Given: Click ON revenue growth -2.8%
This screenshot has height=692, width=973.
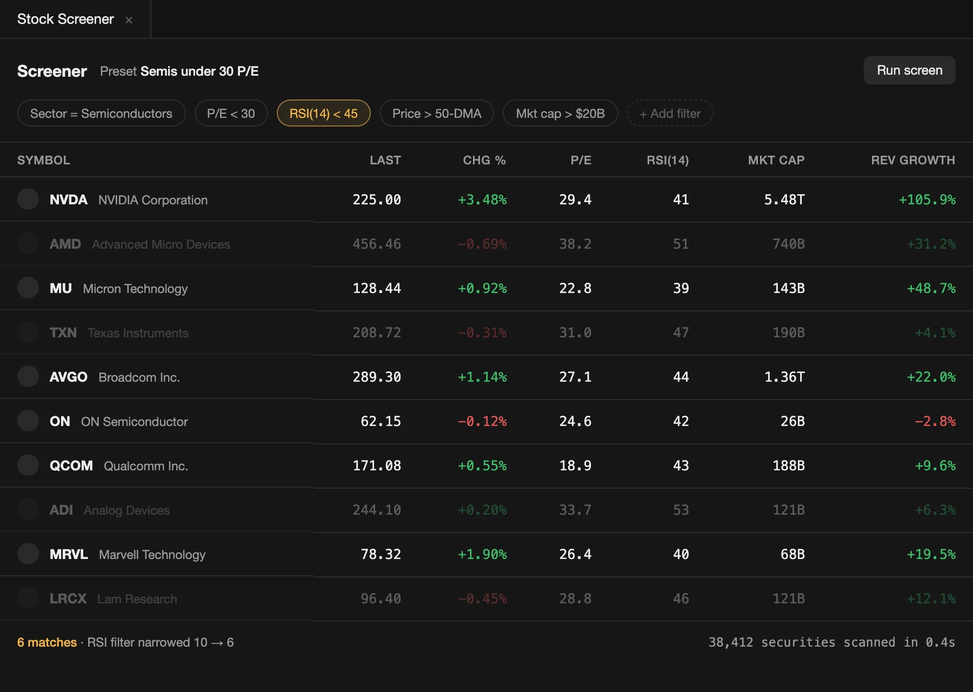Looking at the screenshot, I should pos(935,421).
